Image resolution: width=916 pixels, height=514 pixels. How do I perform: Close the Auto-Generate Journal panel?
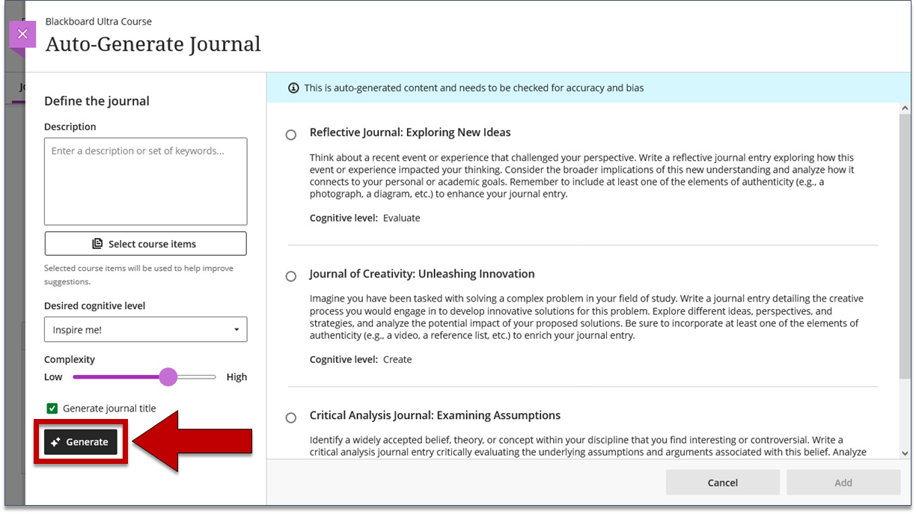click(x=22, y=34)
